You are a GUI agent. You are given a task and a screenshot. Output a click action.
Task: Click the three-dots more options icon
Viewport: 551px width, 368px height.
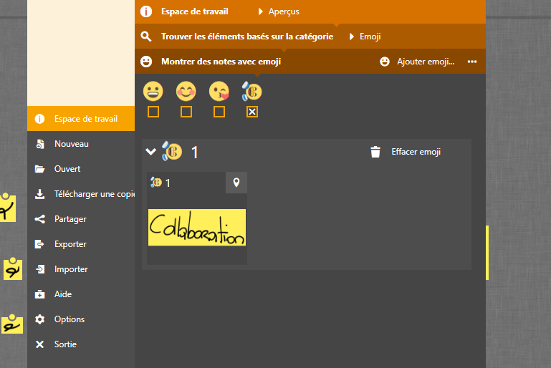pos(472,62)
